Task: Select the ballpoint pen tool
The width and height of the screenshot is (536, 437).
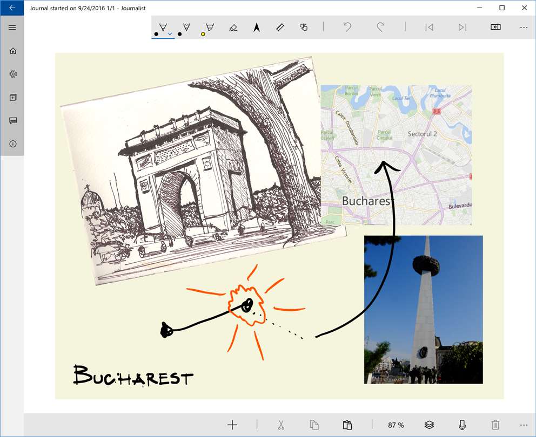Action: 163,27
